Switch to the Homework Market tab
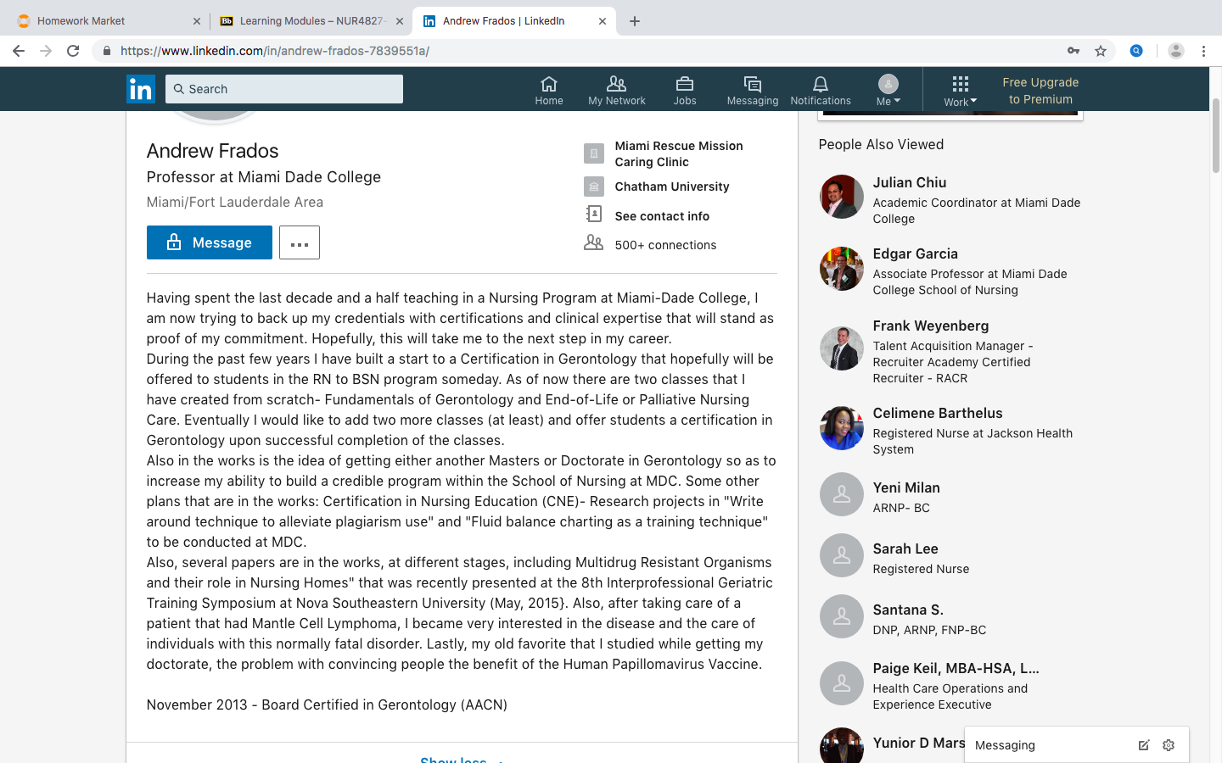This screenshot has height=763, width=1222. [x=108, y=21]
